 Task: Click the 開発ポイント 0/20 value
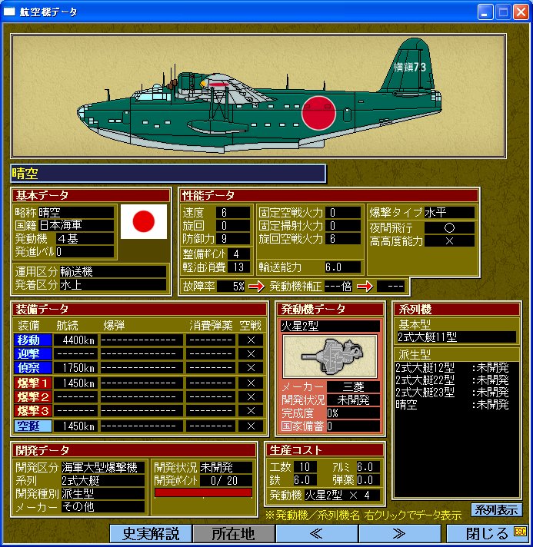point(226,481)
